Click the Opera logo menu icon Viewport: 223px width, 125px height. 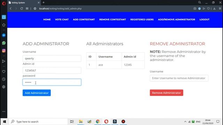click(x=4, y=3)
